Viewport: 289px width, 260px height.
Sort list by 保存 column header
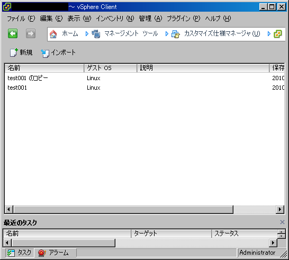[277, 68]
